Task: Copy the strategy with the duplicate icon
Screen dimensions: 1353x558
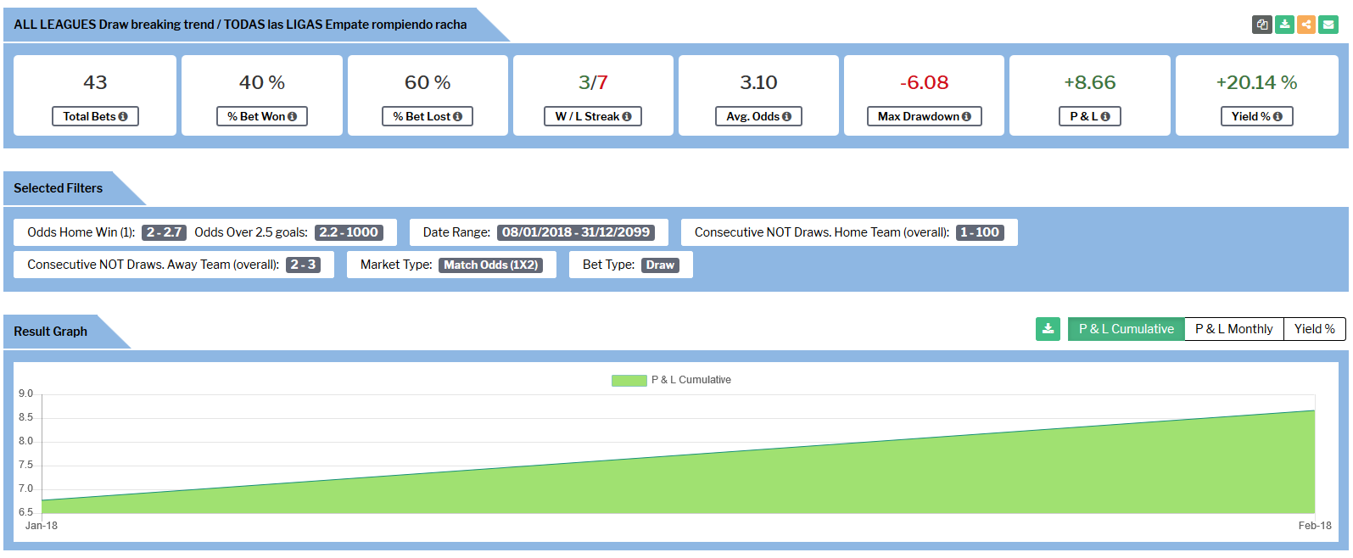Action: click(1262, 25)
